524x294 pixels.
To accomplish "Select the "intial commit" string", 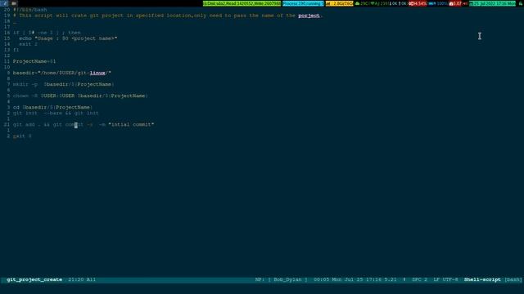I will (131, 124).
